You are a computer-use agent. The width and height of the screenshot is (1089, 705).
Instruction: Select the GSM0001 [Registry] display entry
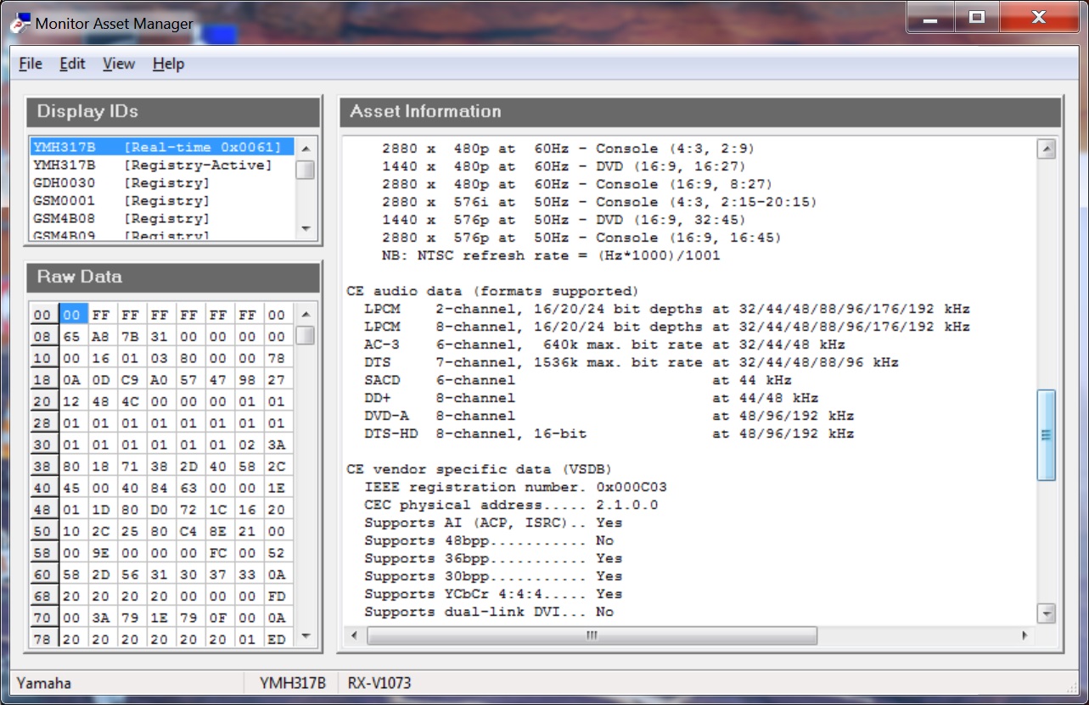pos(121,201)
